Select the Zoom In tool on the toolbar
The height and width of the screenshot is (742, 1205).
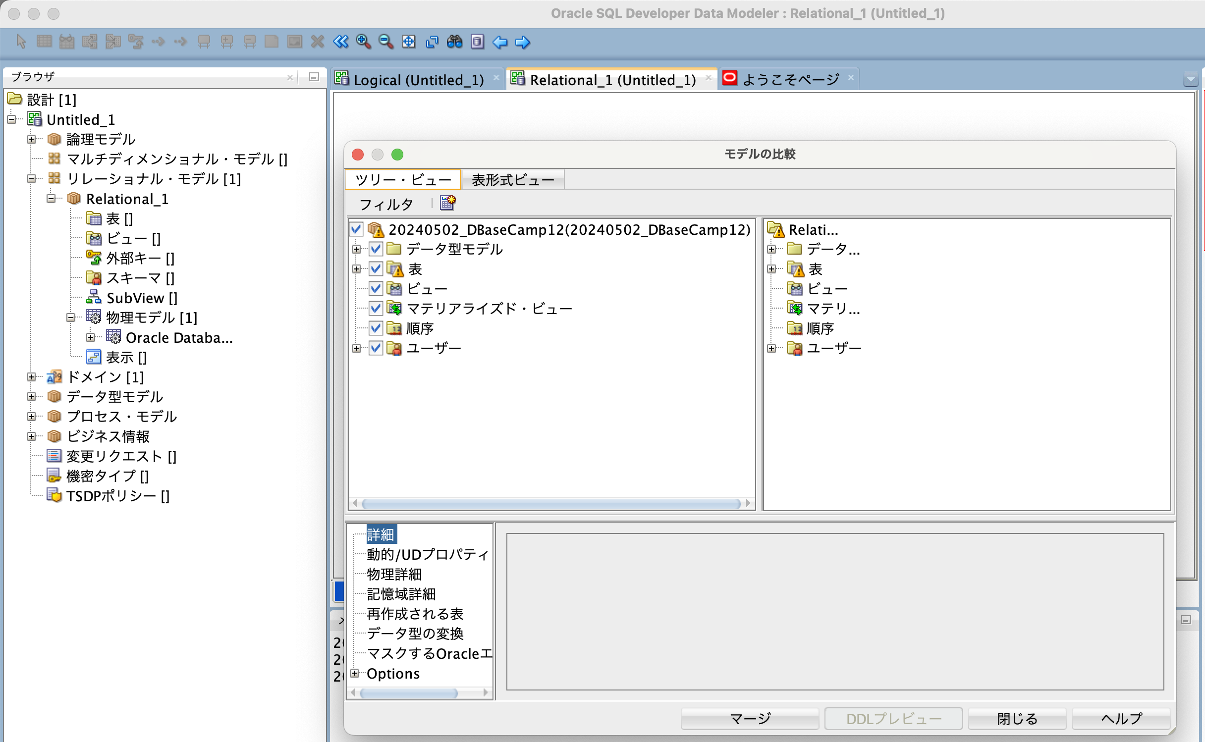pyautogui.click(x=363, y=42)
